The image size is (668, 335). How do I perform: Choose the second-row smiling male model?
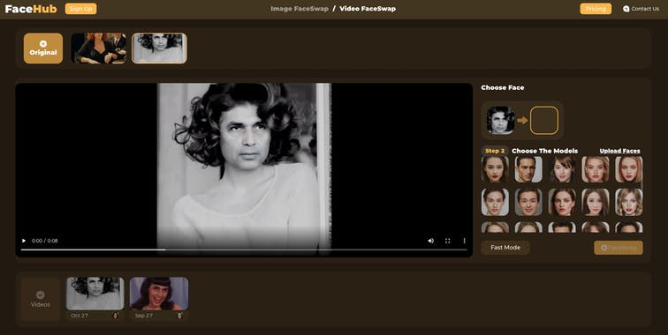point(528,202)
